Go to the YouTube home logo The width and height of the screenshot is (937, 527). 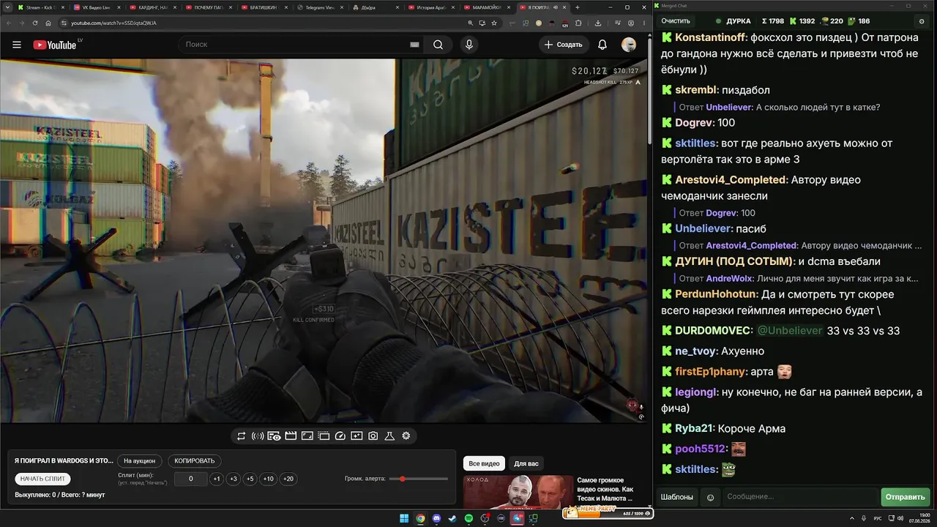point(55,45)
